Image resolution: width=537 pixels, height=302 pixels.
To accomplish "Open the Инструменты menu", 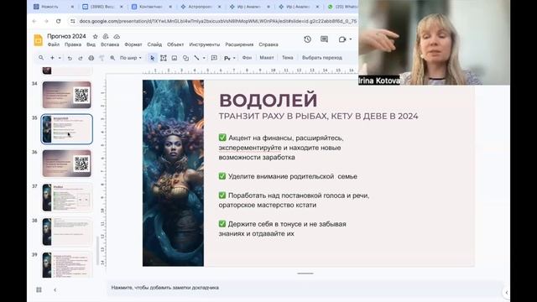I will pos(205,44).
